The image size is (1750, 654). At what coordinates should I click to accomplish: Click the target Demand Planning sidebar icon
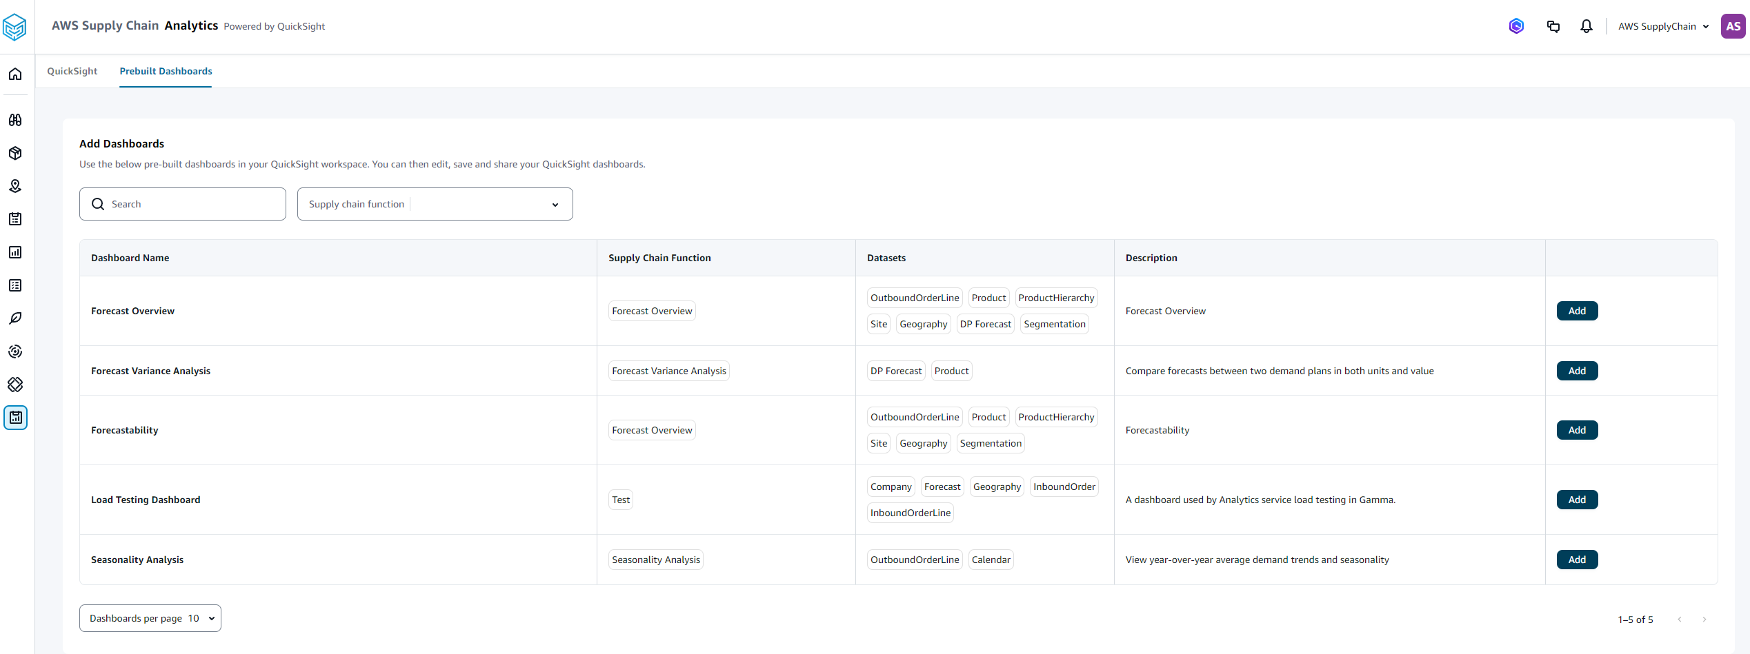(x=15, y=351)
